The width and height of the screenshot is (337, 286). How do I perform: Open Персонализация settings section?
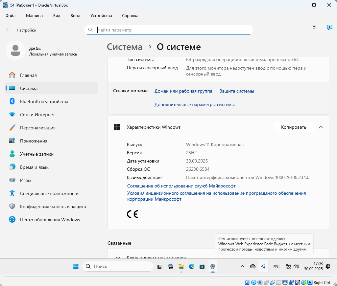click(37, 128)
